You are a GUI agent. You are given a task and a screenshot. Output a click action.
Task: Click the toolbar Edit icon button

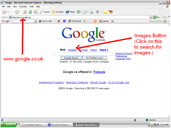(97, 12)
